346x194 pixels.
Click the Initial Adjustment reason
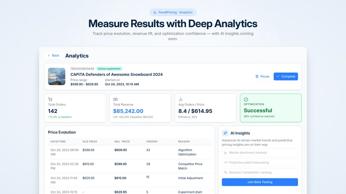click(190, 178)
